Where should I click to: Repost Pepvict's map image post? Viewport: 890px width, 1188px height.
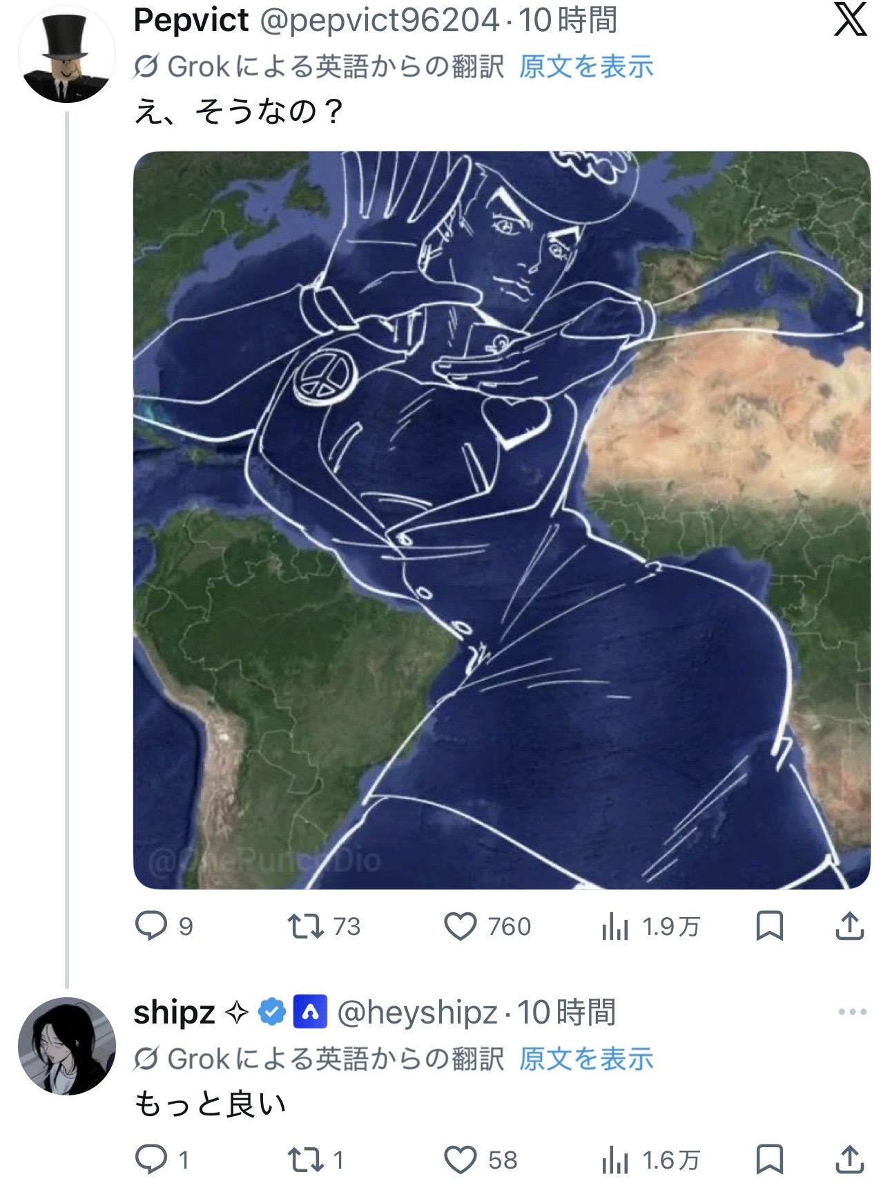click(306, 926)
